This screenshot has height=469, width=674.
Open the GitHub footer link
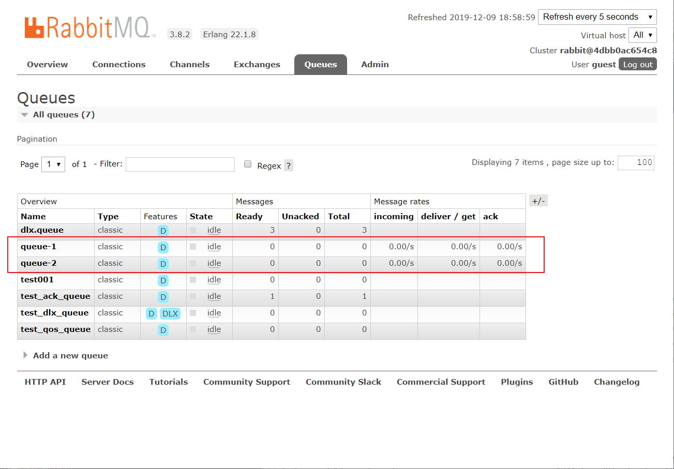[563, 382]
